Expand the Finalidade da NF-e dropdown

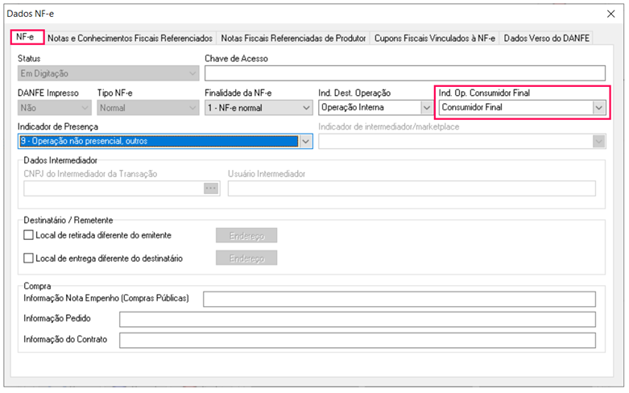pyautogui.click(x=305, y=108)
